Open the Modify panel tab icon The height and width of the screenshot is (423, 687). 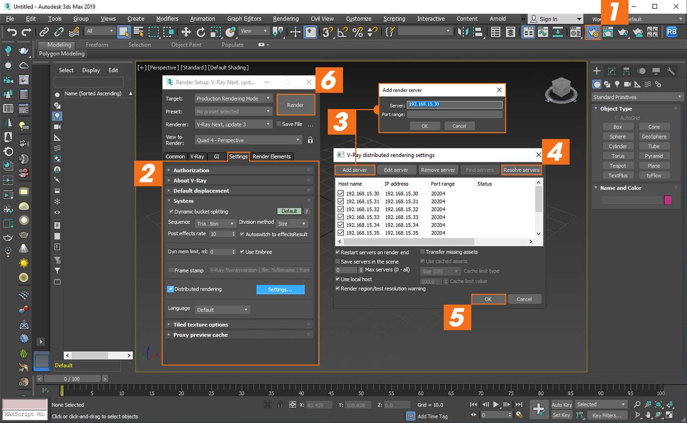click(611, 71)
